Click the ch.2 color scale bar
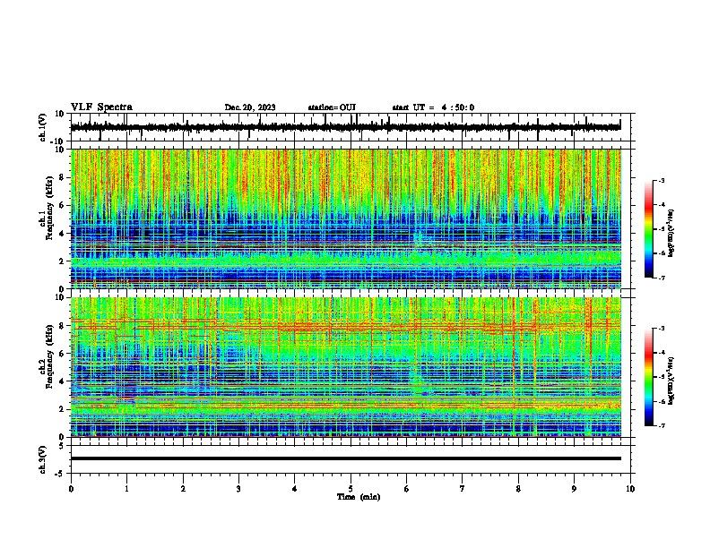Viewport: 710px width, 548px height. pyautogui.click(x=649, y=377)
